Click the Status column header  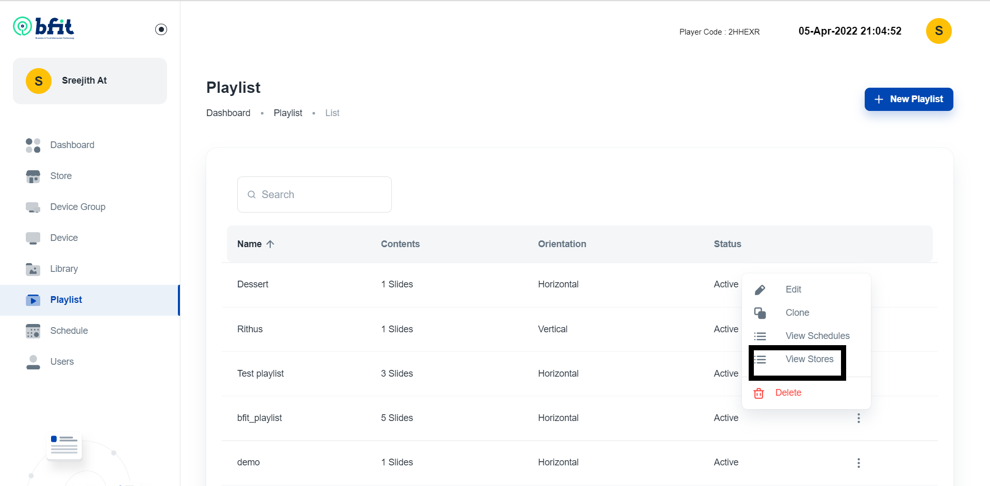(728, 244)
